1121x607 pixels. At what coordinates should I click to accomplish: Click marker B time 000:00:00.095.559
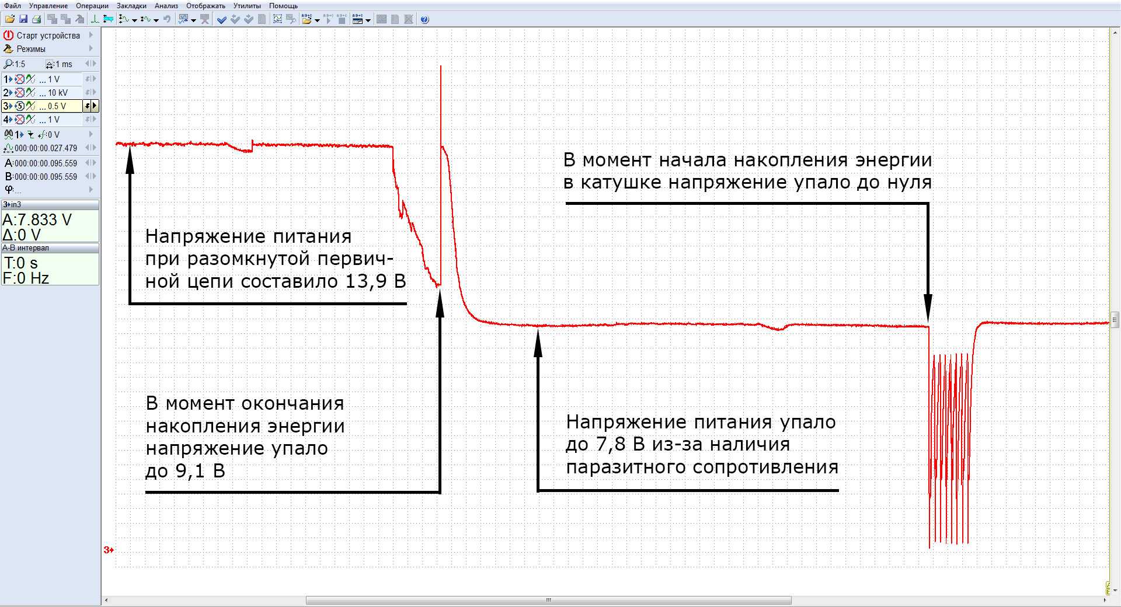click(x=46, y=176)
